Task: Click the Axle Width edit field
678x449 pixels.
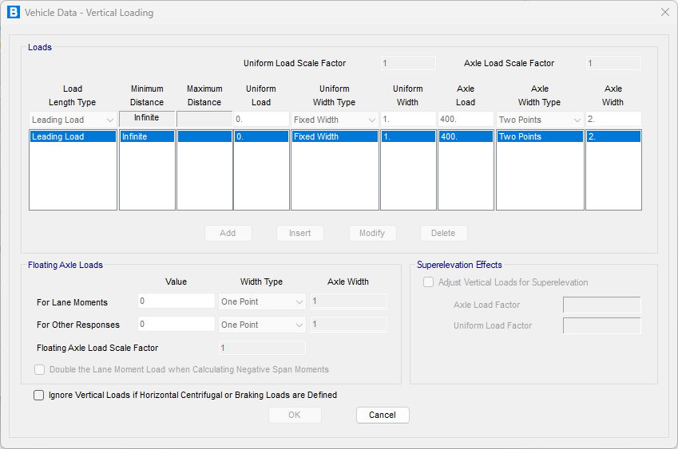Action: (613, 119)
